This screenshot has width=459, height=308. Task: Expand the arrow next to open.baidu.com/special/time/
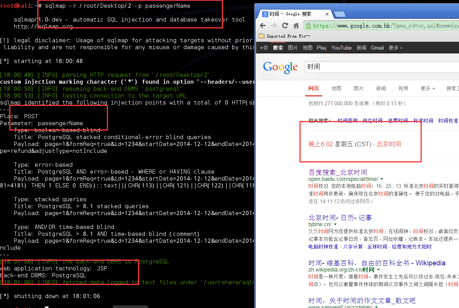(x=382, y=179)
